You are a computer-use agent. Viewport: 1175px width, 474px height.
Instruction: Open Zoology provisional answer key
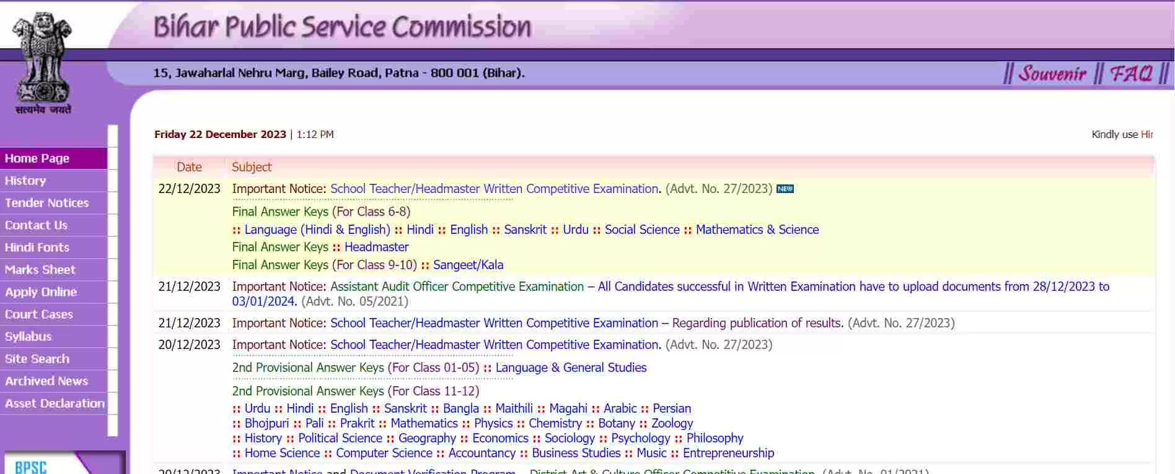click(x=672, y=423)
